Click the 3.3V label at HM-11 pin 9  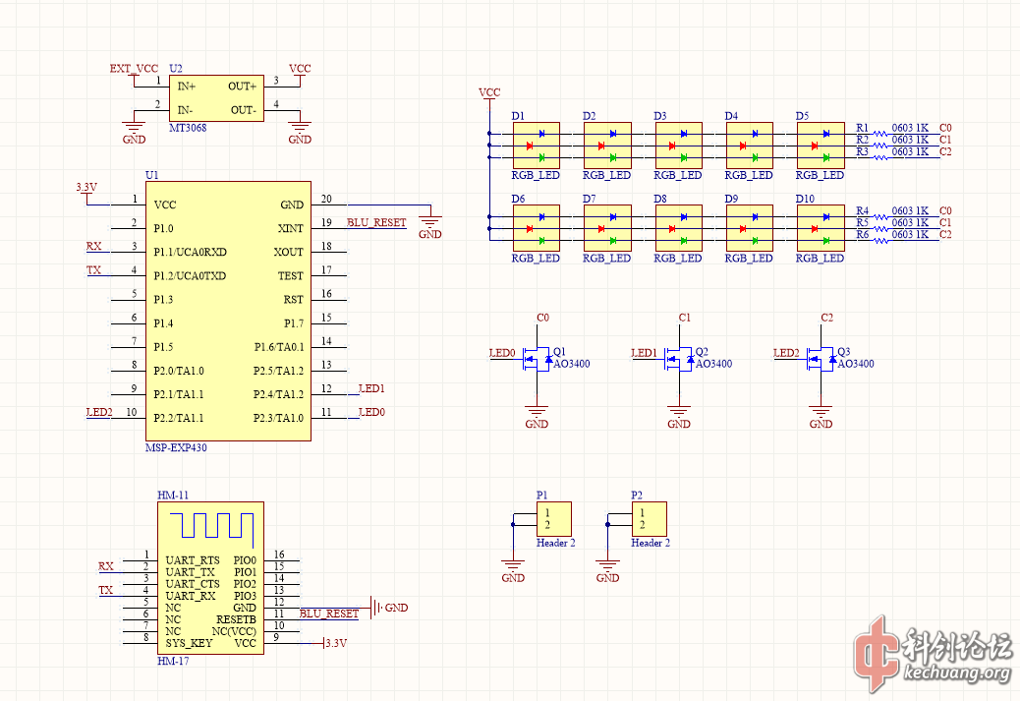click(336, 643)
